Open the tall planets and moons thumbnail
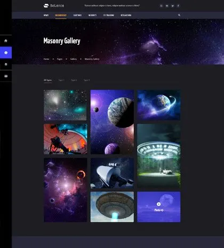Image resolution: width=224 pixels, height=248 pixels. 112,122
